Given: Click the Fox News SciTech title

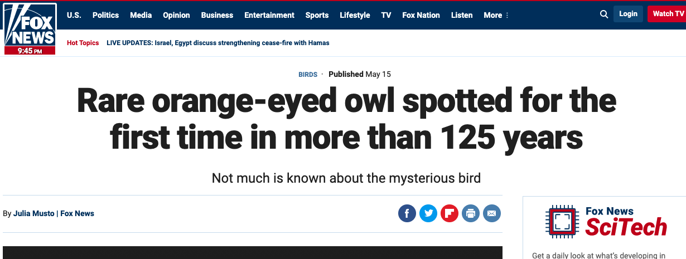Looking at the screenshot, I should pyautogui.click(x=626, y=222).
